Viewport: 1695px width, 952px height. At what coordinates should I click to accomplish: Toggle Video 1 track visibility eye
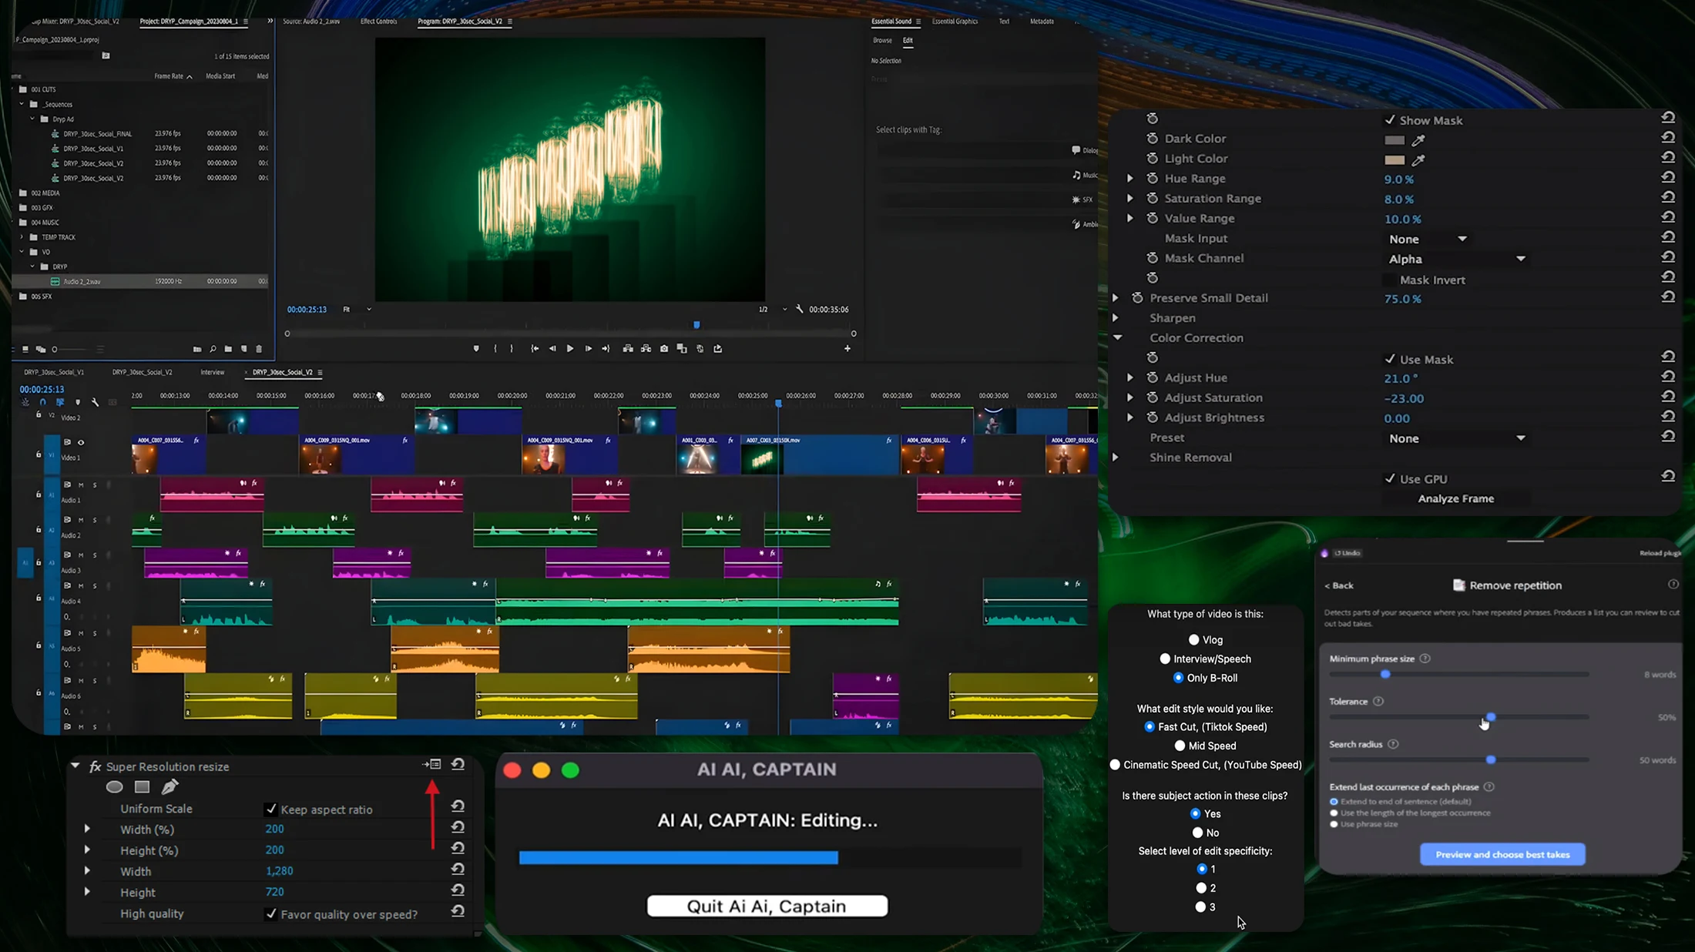click(x=81, y=442)
